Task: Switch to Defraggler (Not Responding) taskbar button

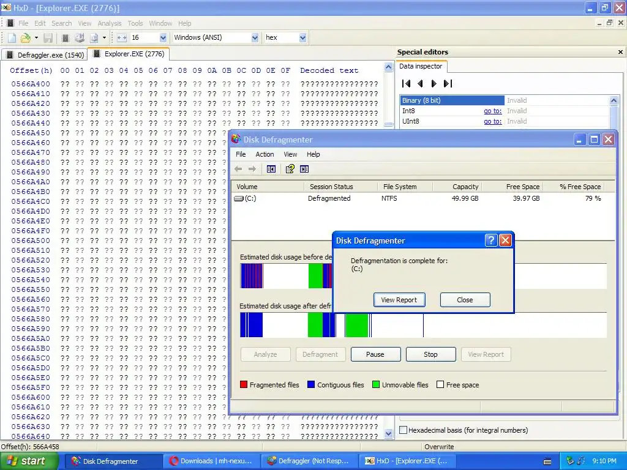Action: (309, 461)
